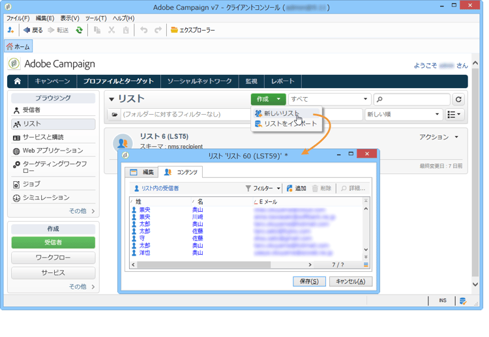Expand その他 under 作成 section
Image resolution: width=489 pixels, height=337 pixels.
(81, 287)
